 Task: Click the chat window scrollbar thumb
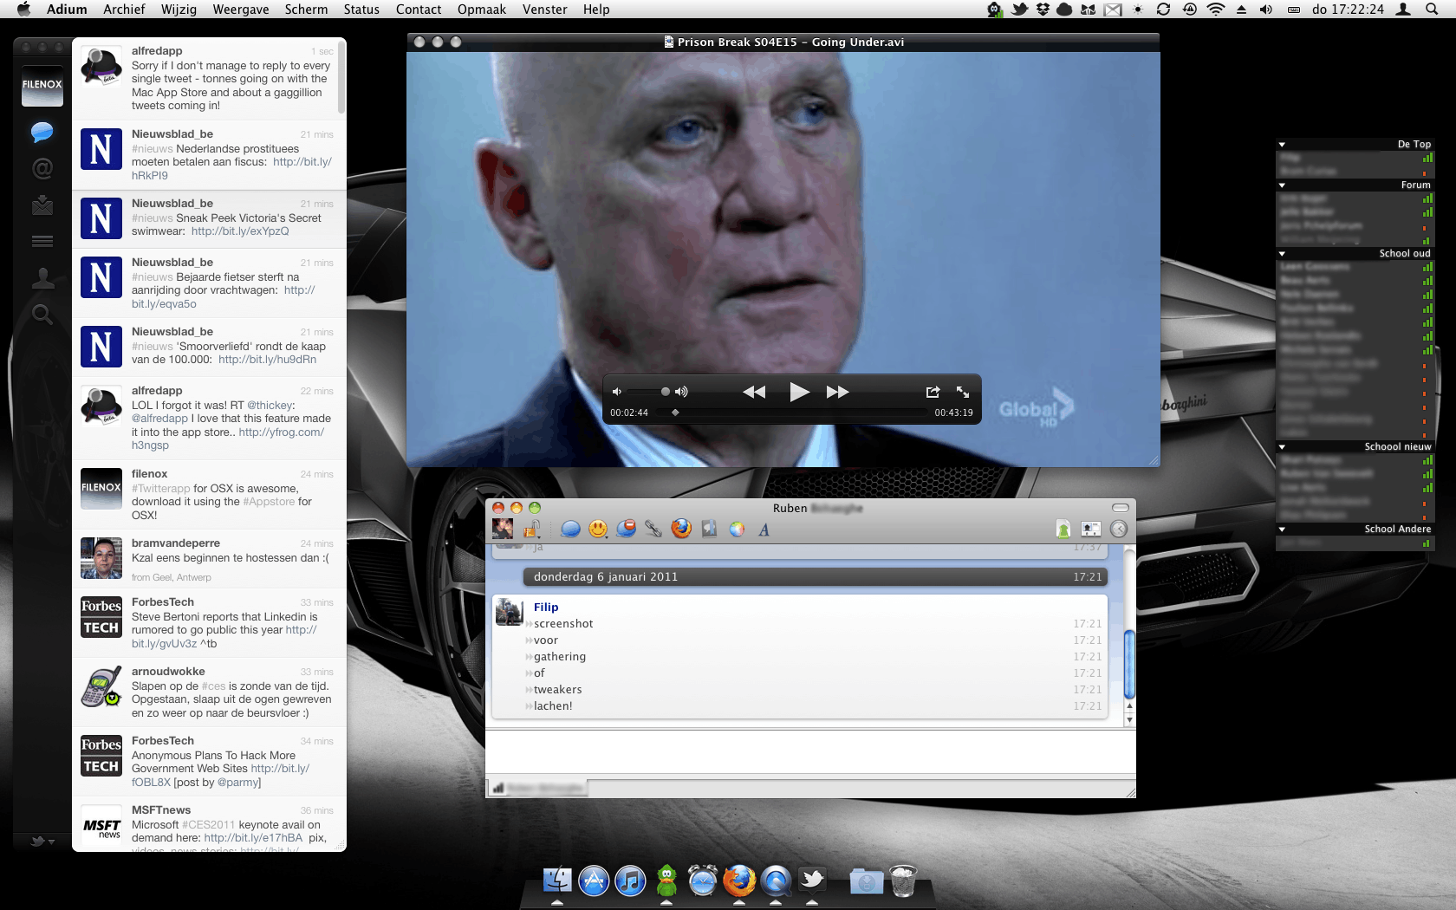click(x=1129, y=665)
